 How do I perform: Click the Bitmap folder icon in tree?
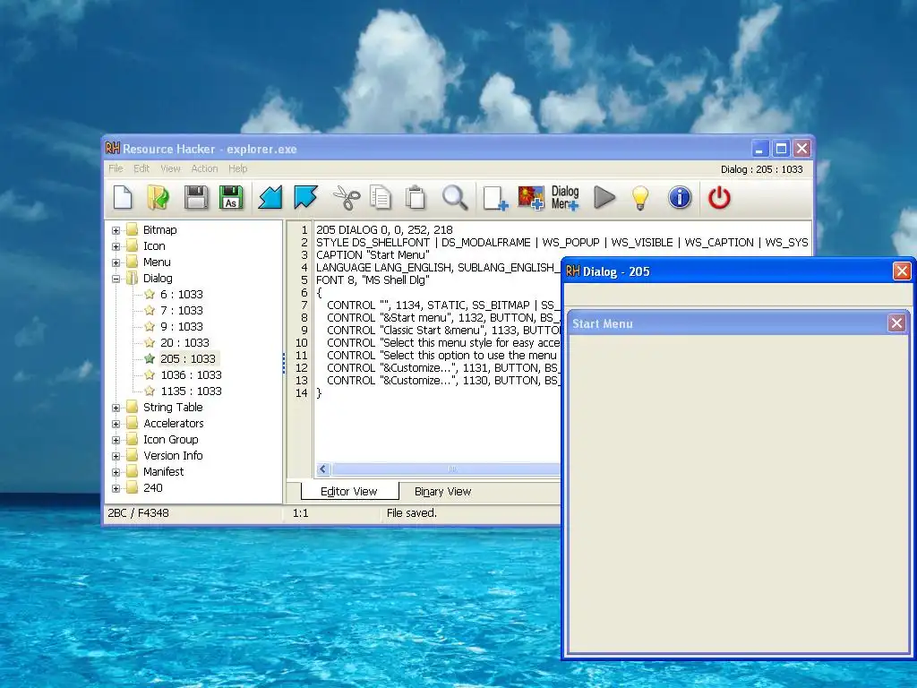(x=133, y=229)
